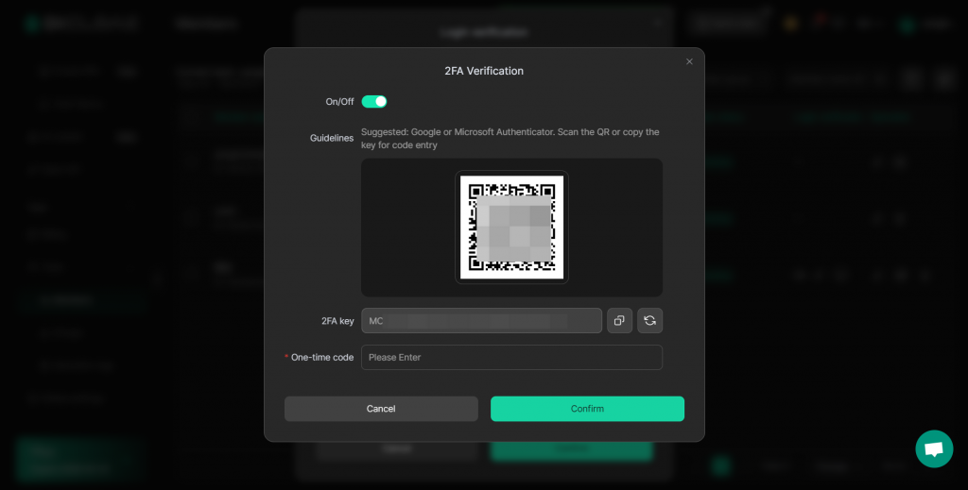968x490 pixels.
Task: Click the Guidelines authenticator suggestion text
Action: [510, 139]
